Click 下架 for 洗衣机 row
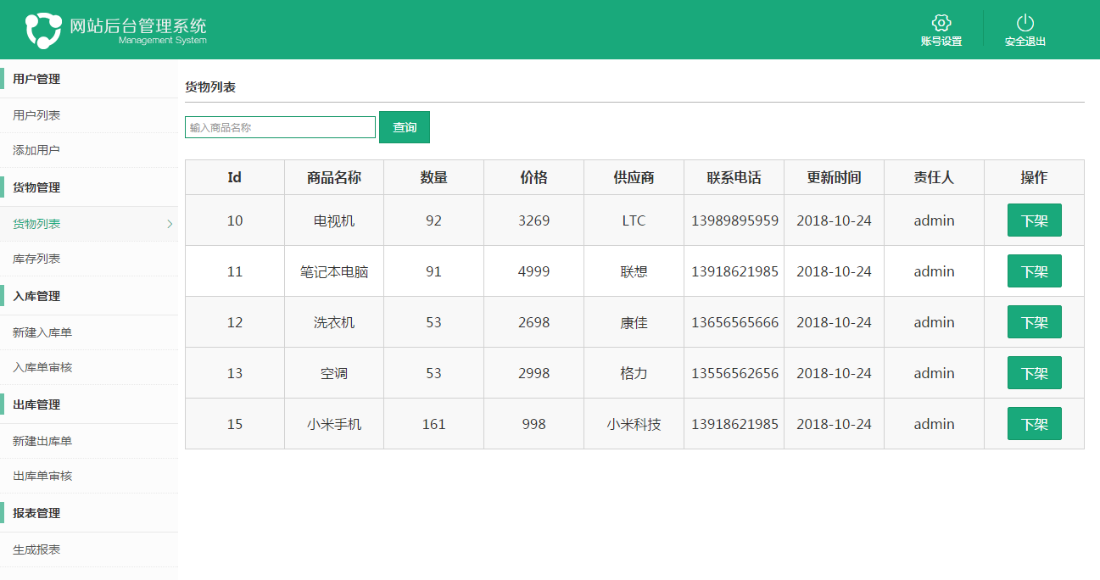This screenshot has height=580, width=1100. point(1034,322)
